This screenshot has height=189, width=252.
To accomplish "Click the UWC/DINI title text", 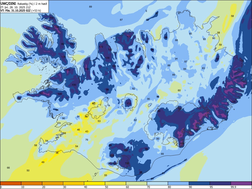I will click(x=8, y=4).
